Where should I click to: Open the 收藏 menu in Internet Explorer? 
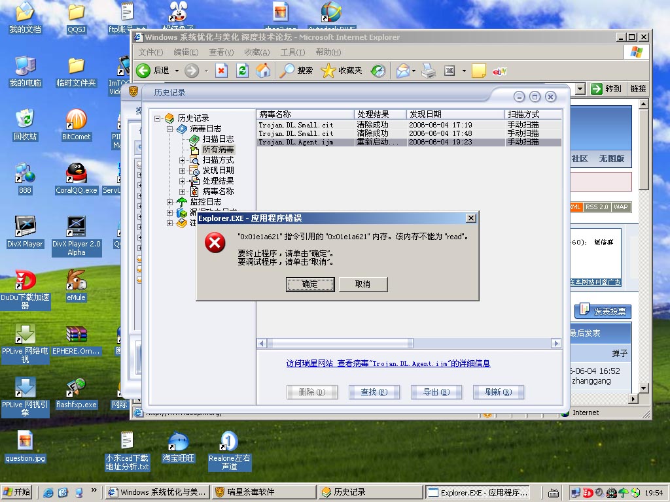[x=256, y=52]
